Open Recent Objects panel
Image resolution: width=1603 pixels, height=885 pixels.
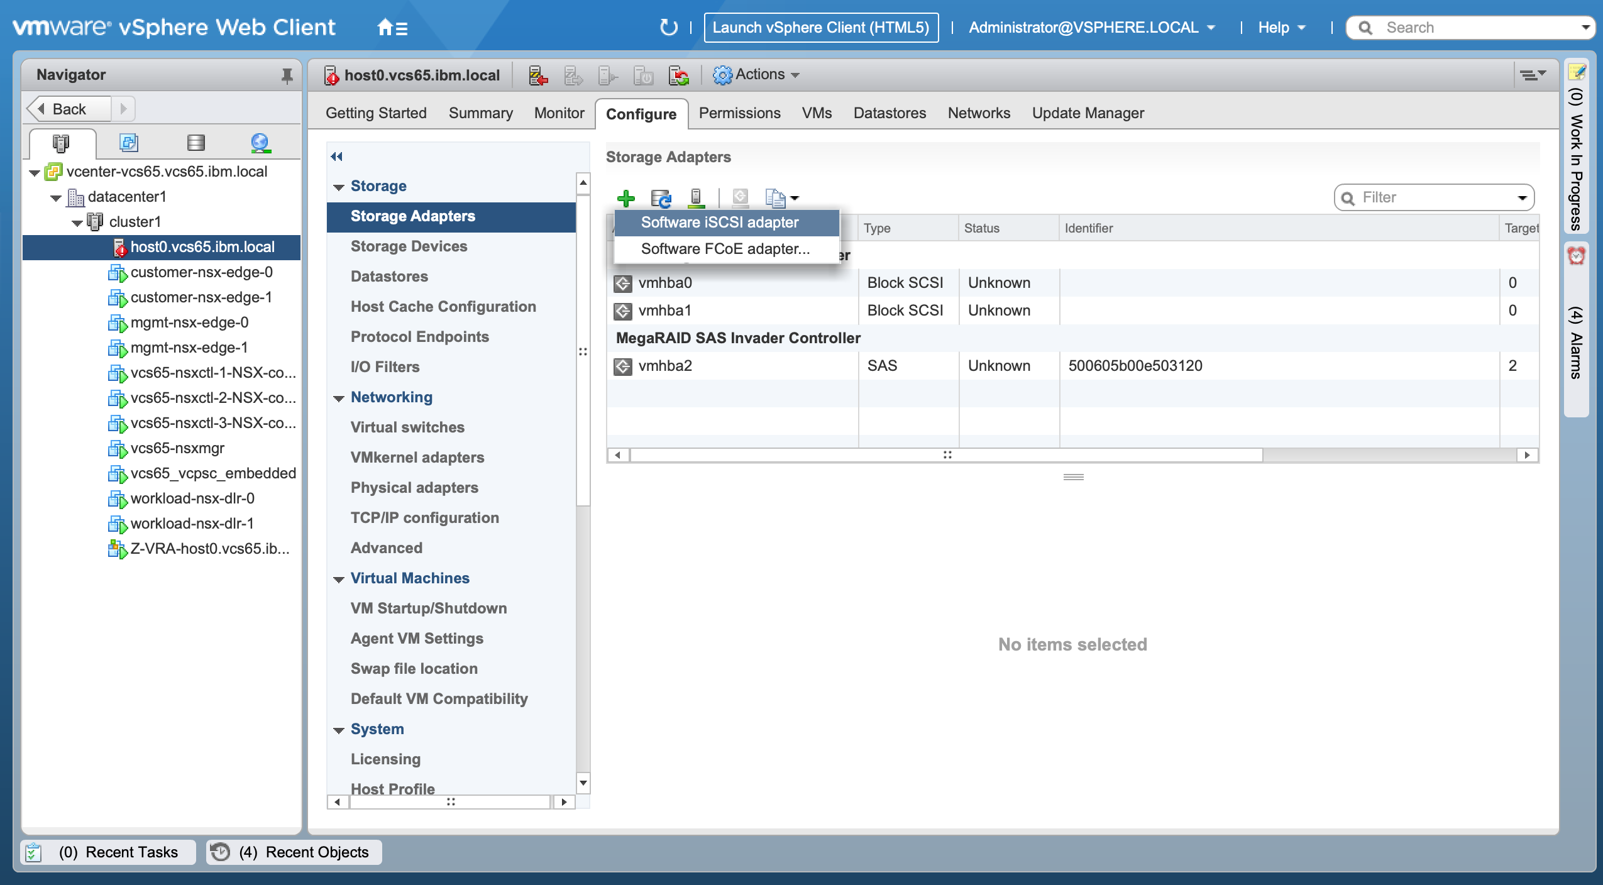(294, 852)
